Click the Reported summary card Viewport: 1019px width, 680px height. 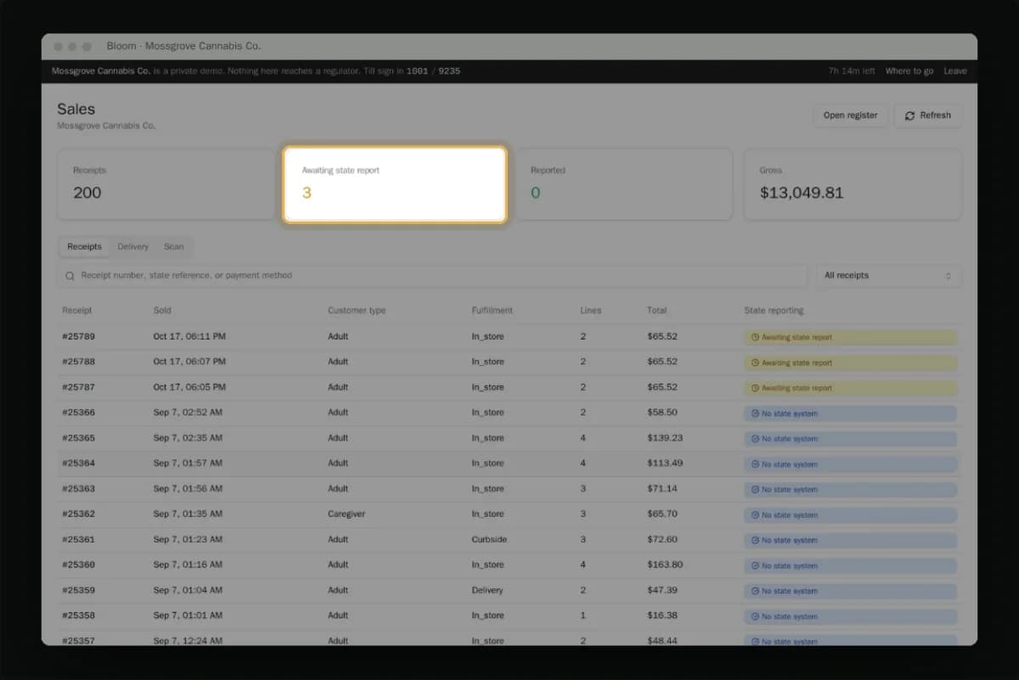coord(624,185)
